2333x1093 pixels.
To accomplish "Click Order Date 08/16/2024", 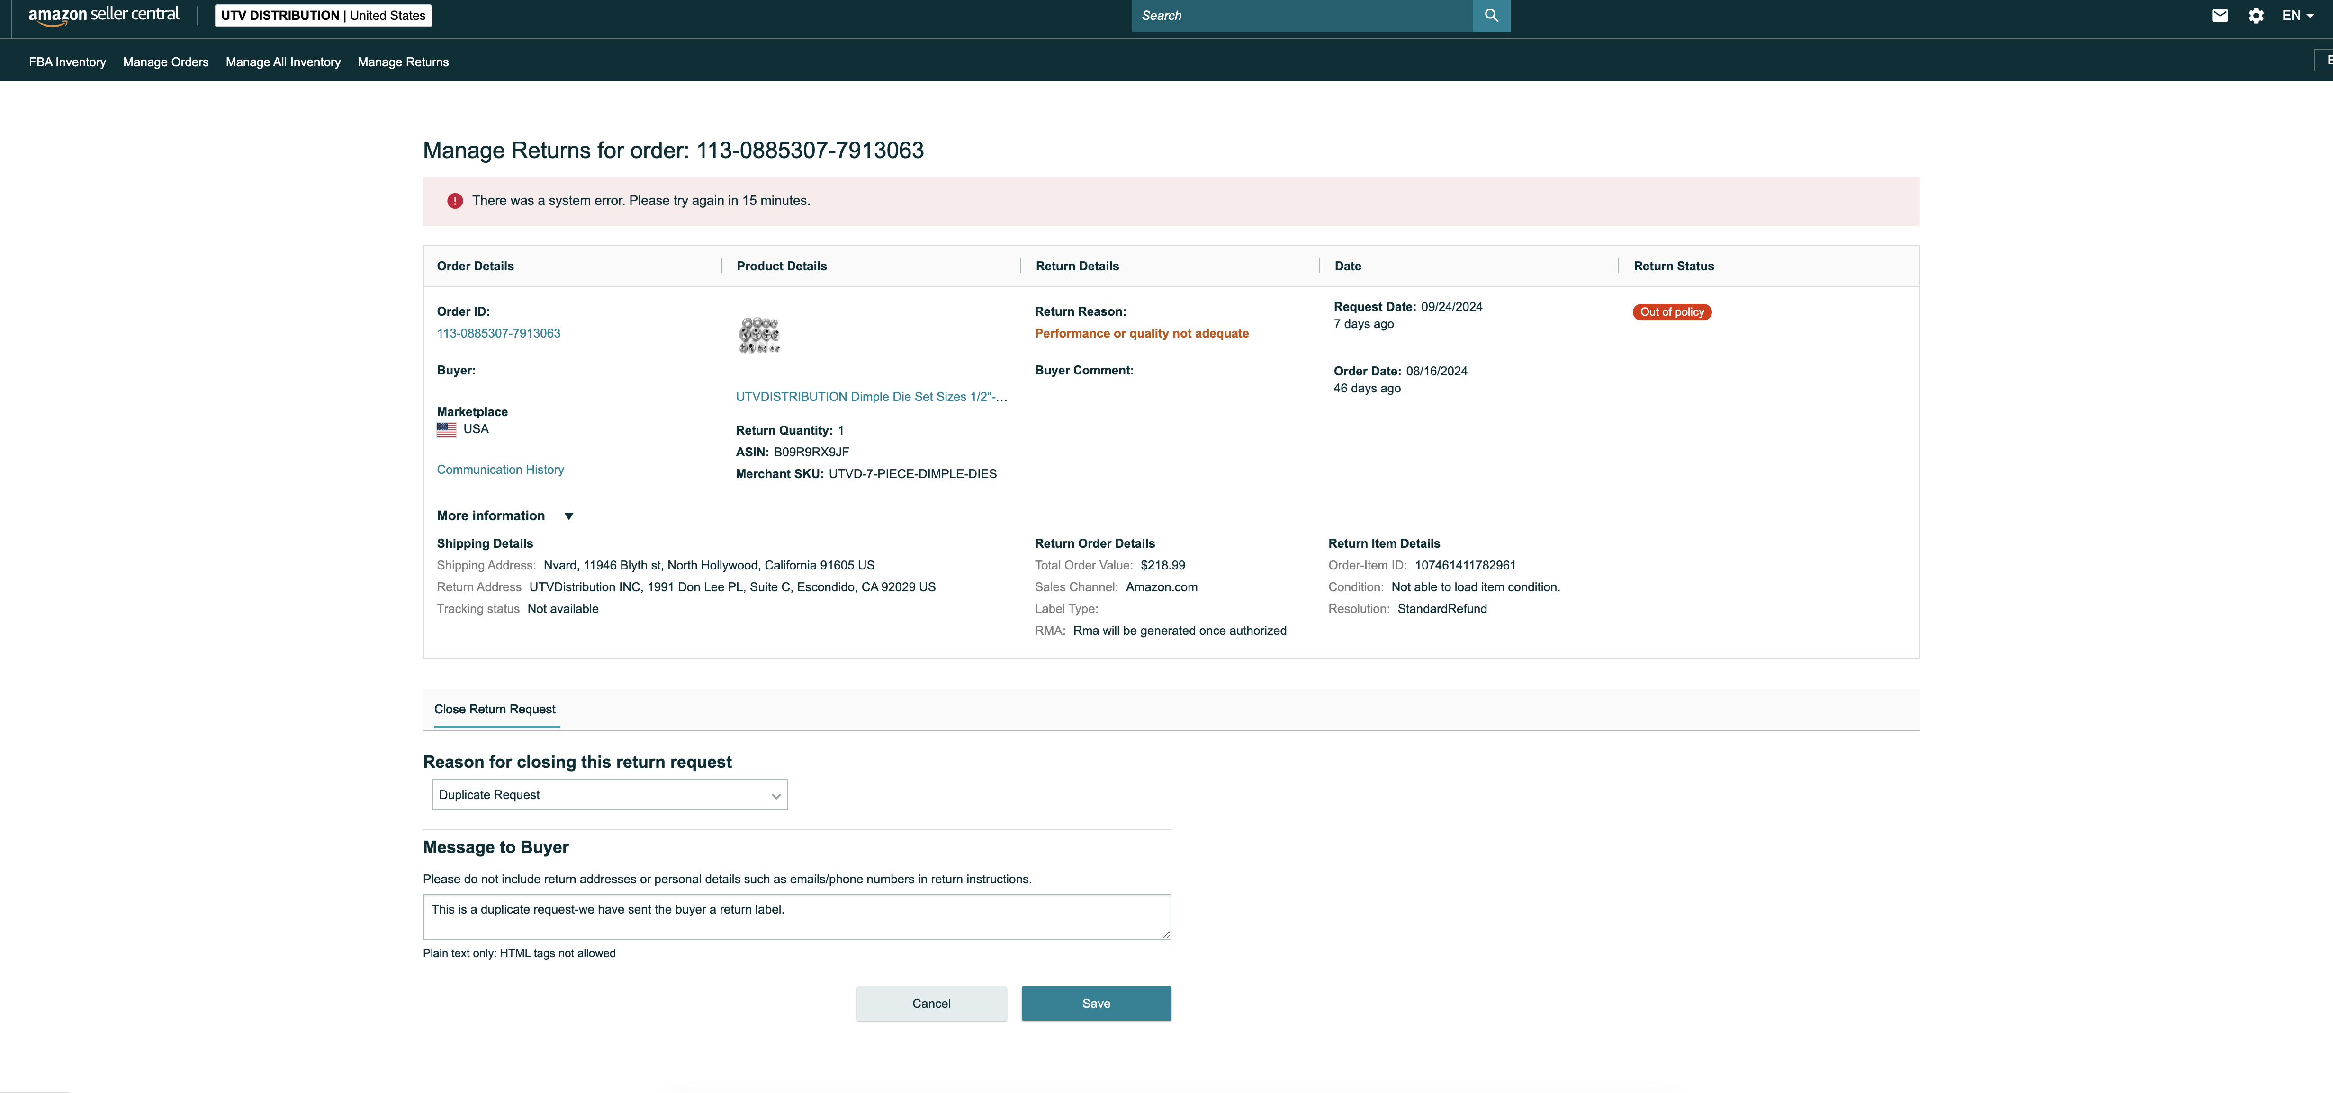I will pos(1436,371).
